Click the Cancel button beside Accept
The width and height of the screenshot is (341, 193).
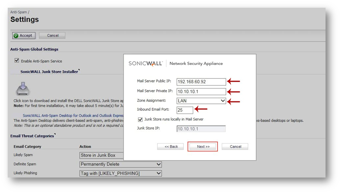click(x=52, y=35)
